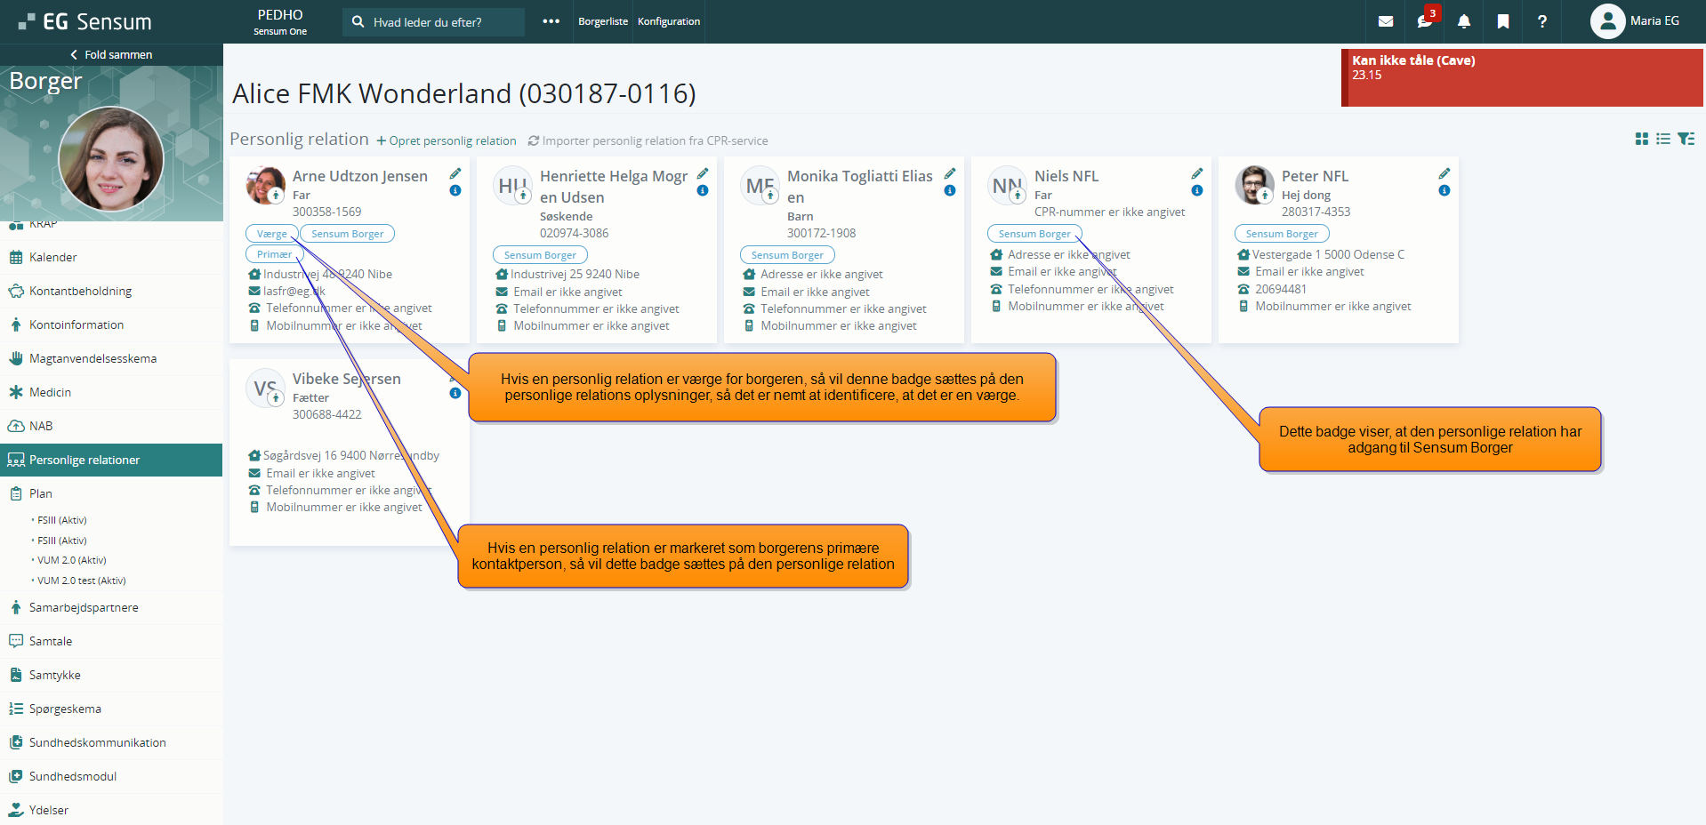Select Medicin in the sidebar menu
Viewport: 1706px width, 825px height.
50,392
